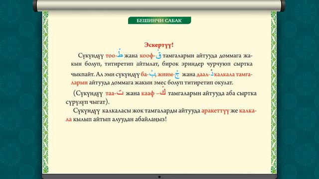Click the blue Arabic letter after "тоо-"

pos(120,53)
